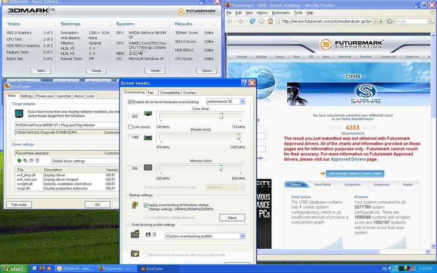The height and width of the screenshot is (273, 437).
Task: Switch to the Futuremark Firefox taskbar button
Action: [116, 269]
